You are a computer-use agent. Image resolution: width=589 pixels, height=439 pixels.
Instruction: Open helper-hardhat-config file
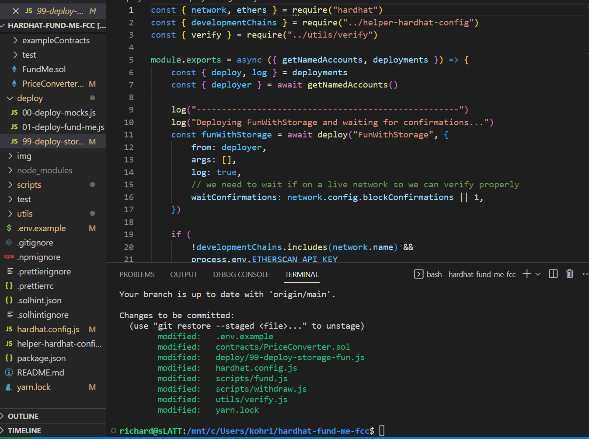(53, 344)
